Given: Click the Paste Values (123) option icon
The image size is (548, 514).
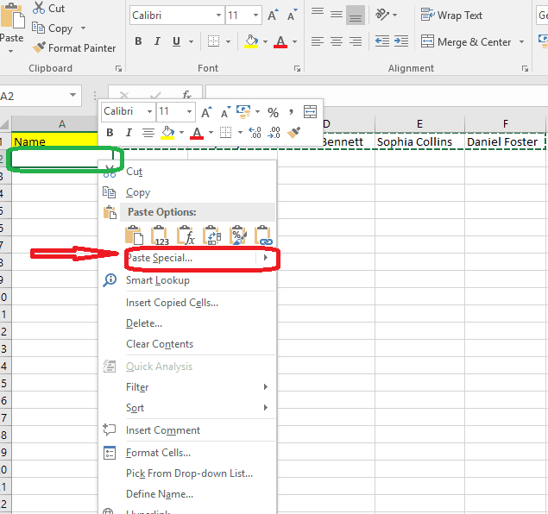Looking at the screenshot, I should coord(161,235).
